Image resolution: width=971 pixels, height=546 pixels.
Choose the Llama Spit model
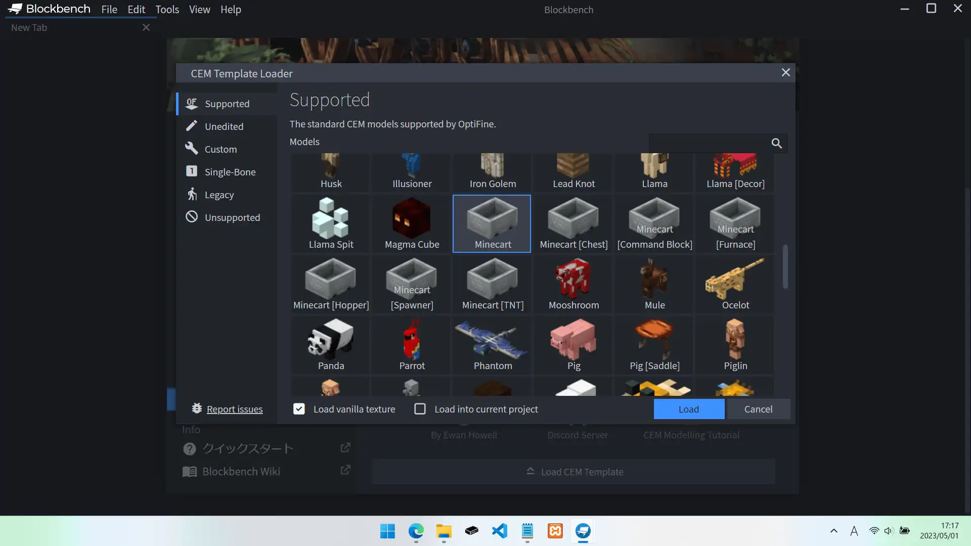coord(331,223)
